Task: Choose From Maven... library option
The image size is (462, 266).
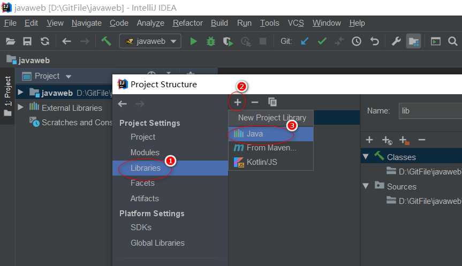Action: click(271, 148)
